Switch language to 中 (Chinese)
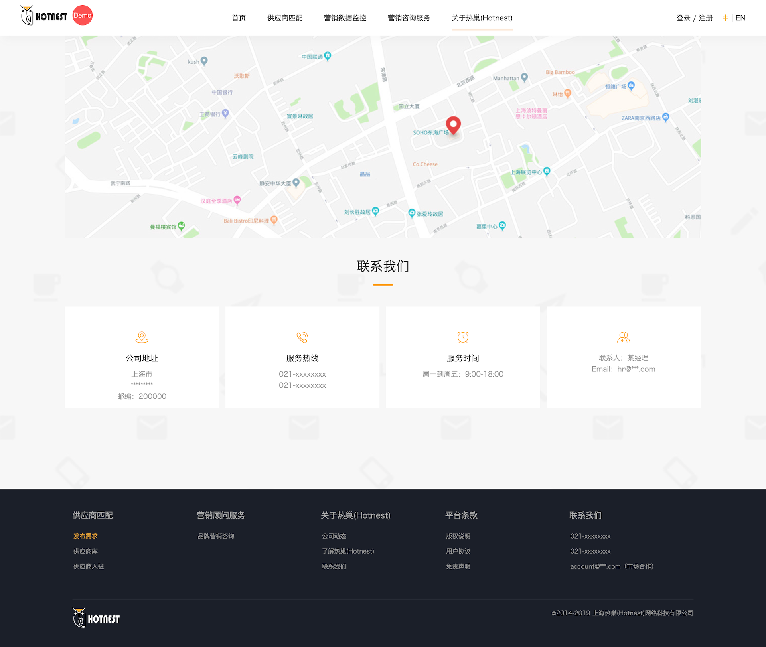 point(725,18)
